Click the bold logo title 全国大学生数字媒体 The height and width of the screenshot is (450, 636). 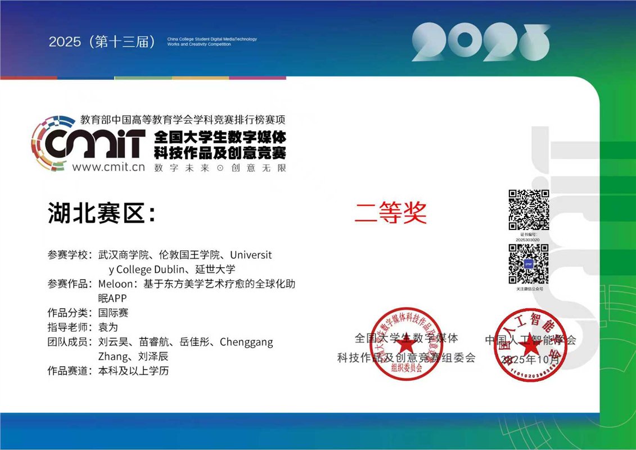(220, 137)
